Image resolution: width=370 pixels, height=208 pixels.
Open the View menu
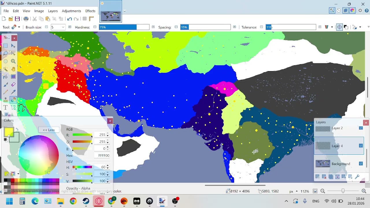[x=27, y=11]
